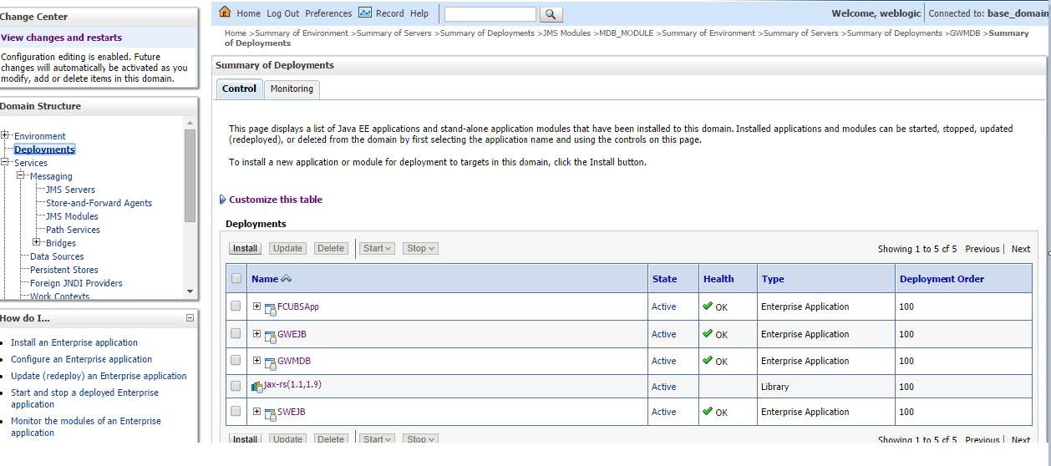Image resolution: width=1051 pixels, height=466 pixels.
Task: Sort by the State column header
Action: coord(664,279)
